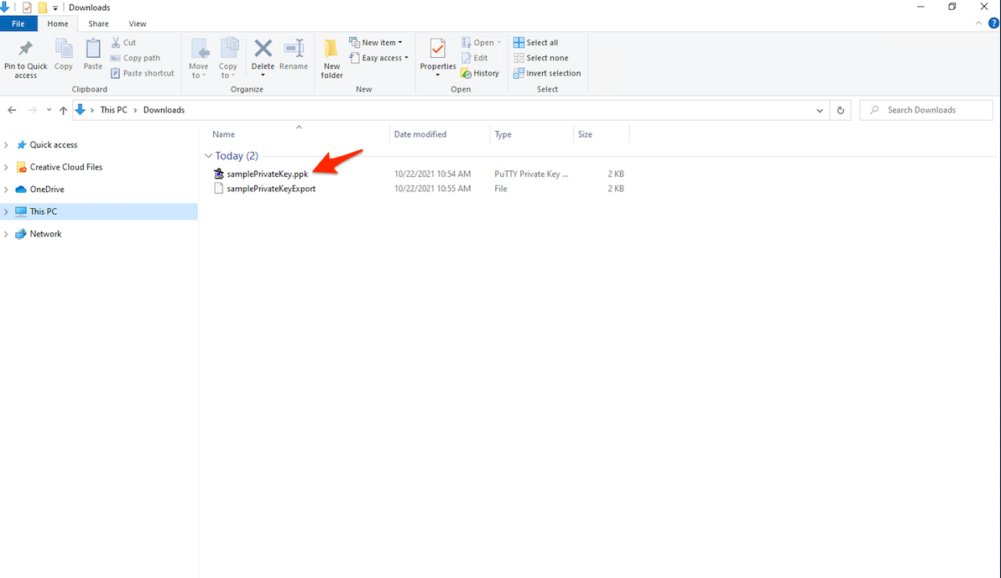Open the Move to dropdown
The image size is (1001, 578).
pyautogui.click(x=199, y=56)
